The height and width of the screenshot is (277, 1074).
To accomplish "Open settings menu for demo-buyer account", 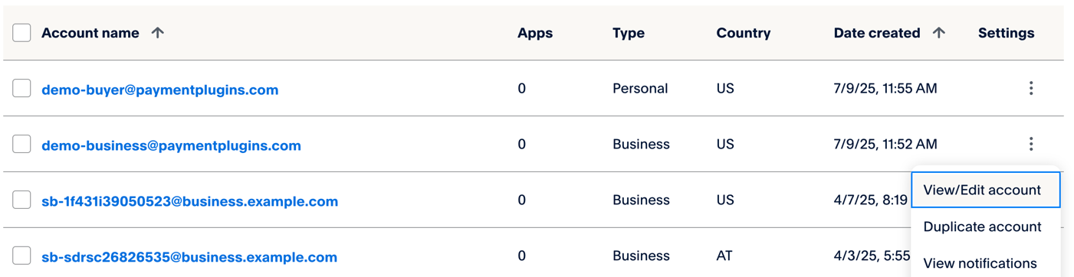I will pos(1031,88).
